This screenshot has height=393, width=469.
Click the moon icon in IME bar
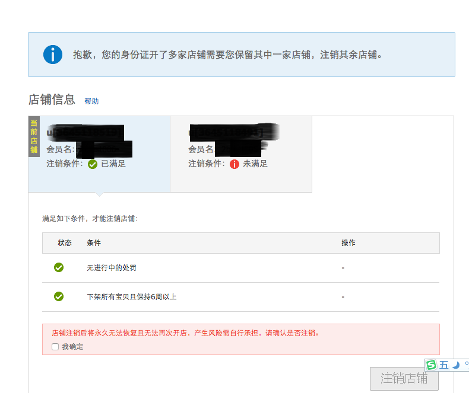click(456, 365)
